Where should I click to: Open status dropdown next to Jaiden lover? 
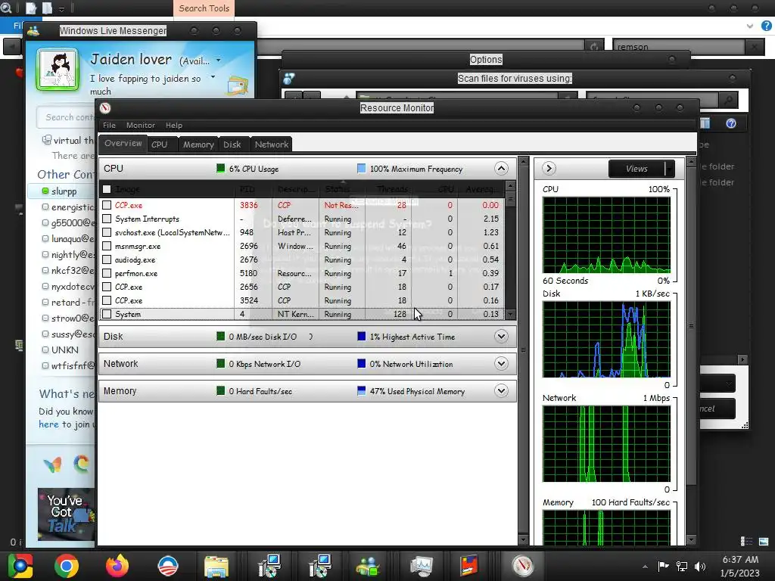219,61
